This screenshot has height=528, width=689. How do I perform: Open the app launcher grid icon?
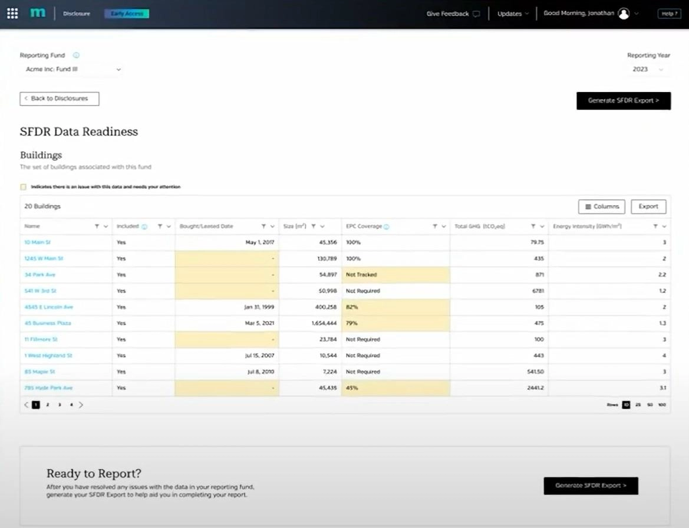click(x=12, y=14)
